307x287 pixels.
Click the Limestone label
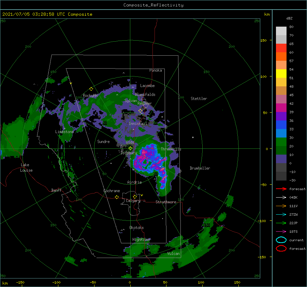point(64,132)
